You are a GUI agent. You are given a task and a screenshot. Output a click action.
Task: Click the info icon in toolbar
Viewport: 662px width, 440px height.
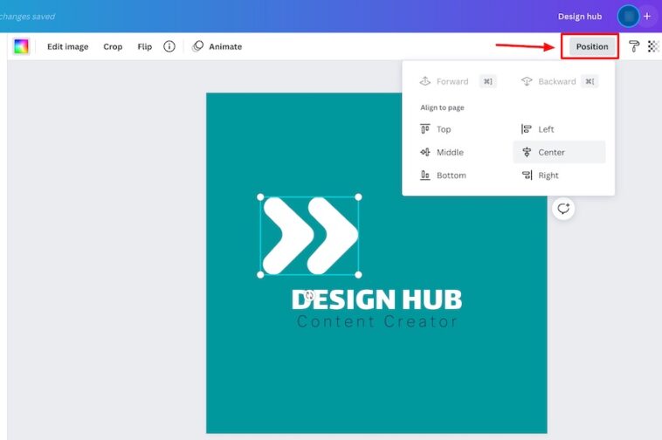tap(169, 46)
